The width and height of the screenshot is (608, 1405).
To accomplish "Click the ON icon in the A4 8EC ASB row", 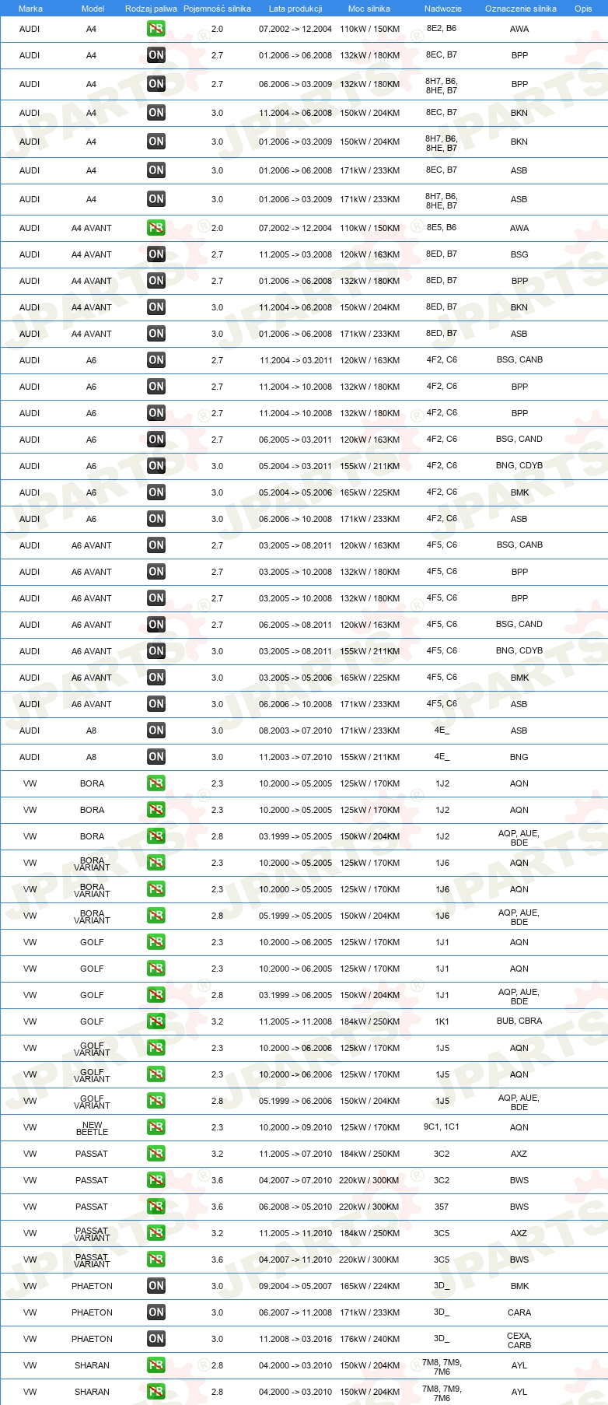I will click(x=155, y=170).
